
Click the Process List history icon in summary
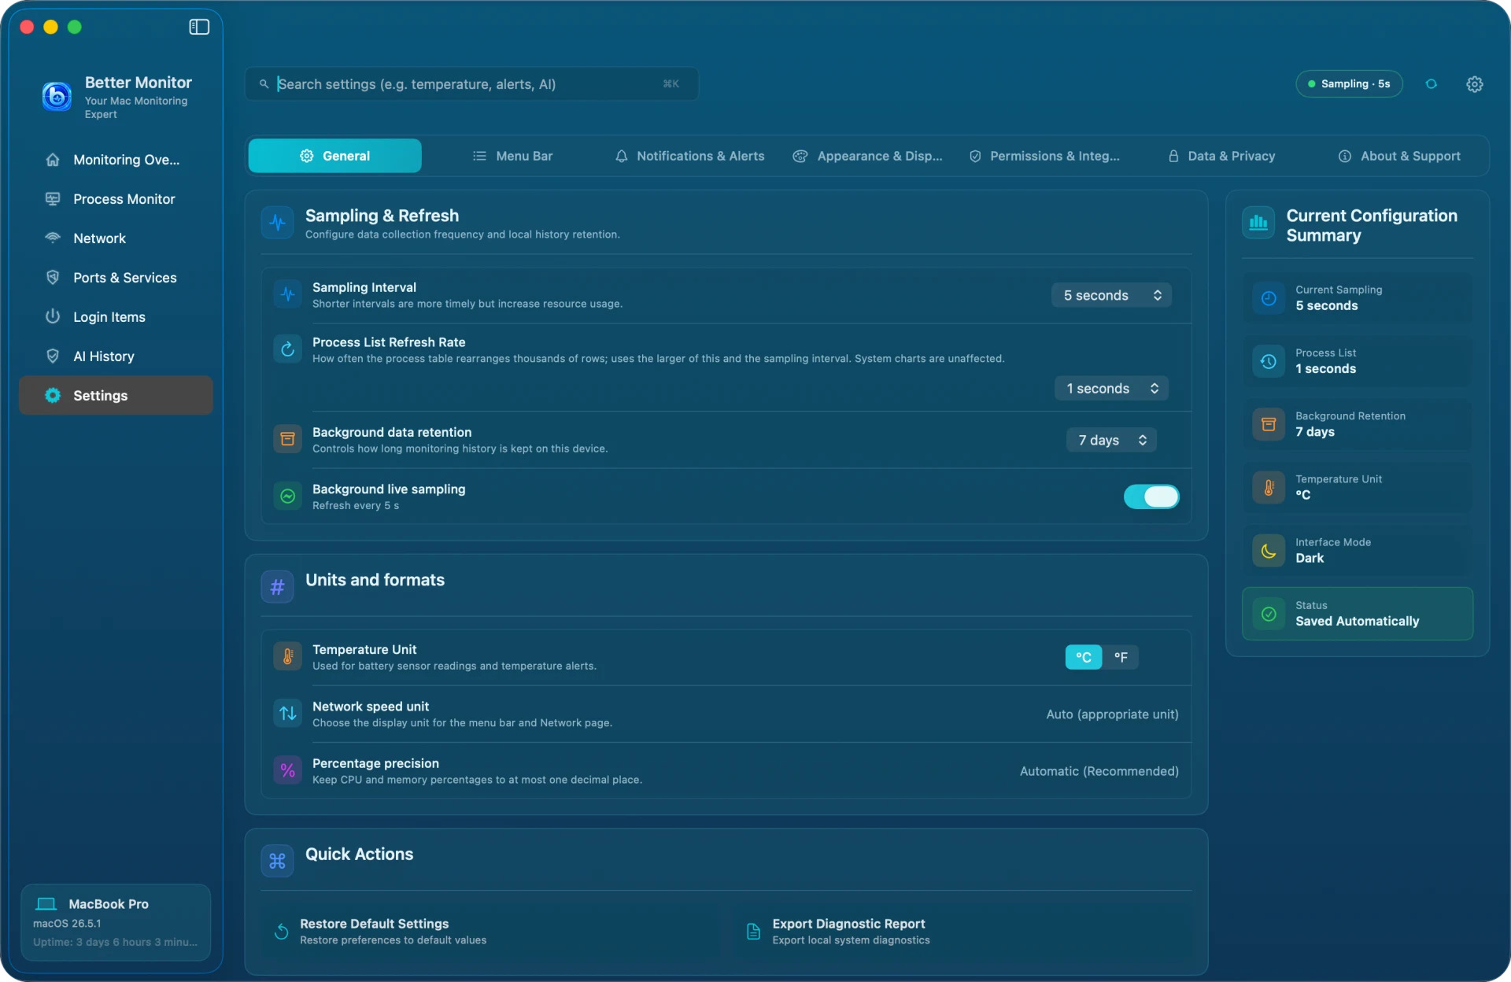click(1269, 361)
